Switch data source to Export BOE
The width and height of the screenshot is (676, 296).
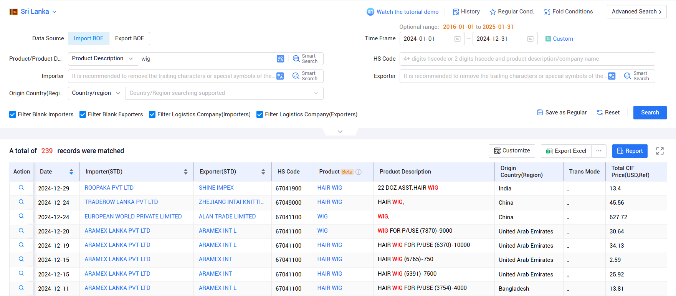point(129,38)
